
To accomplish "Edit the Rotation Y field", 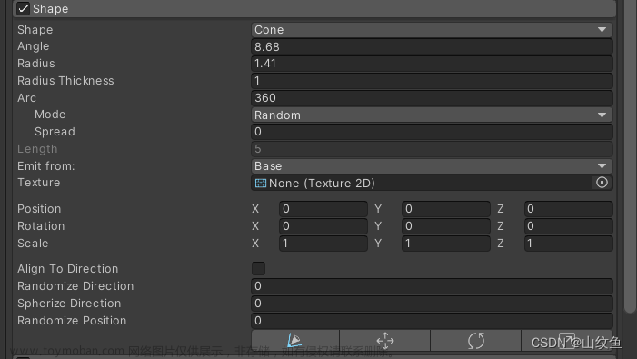I will [446, 226].
